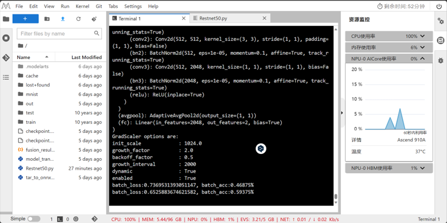Click the Git clone toolbar icon
The width and height of the screenshot is (447, 223).
(94, 19)
